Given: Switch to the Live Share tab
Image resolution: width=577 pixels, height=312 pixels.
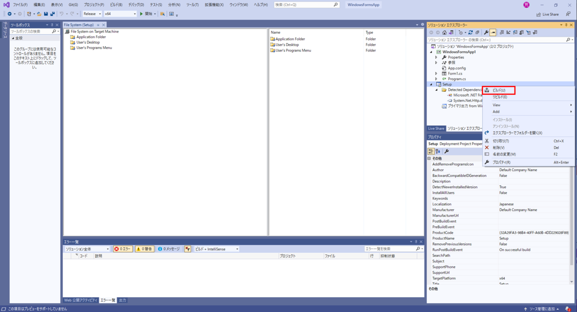Looking at the screenshot, I should (436, 128).
